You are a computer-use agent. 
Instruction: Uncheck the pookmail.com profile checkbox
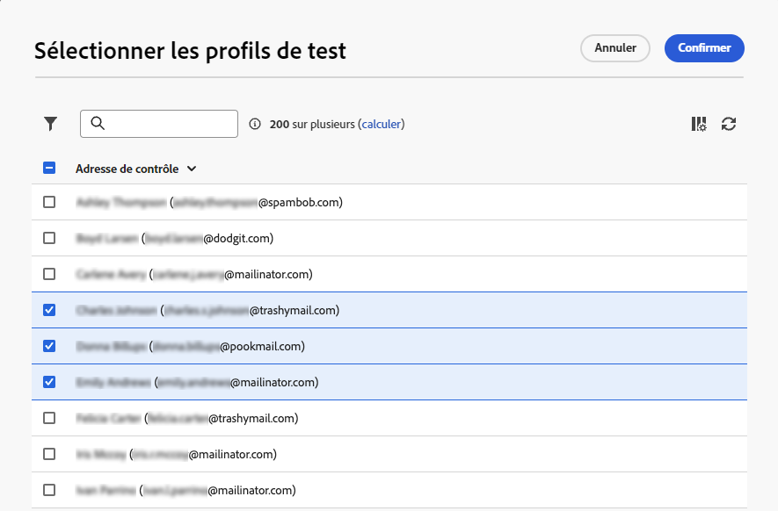click(49, 346)
